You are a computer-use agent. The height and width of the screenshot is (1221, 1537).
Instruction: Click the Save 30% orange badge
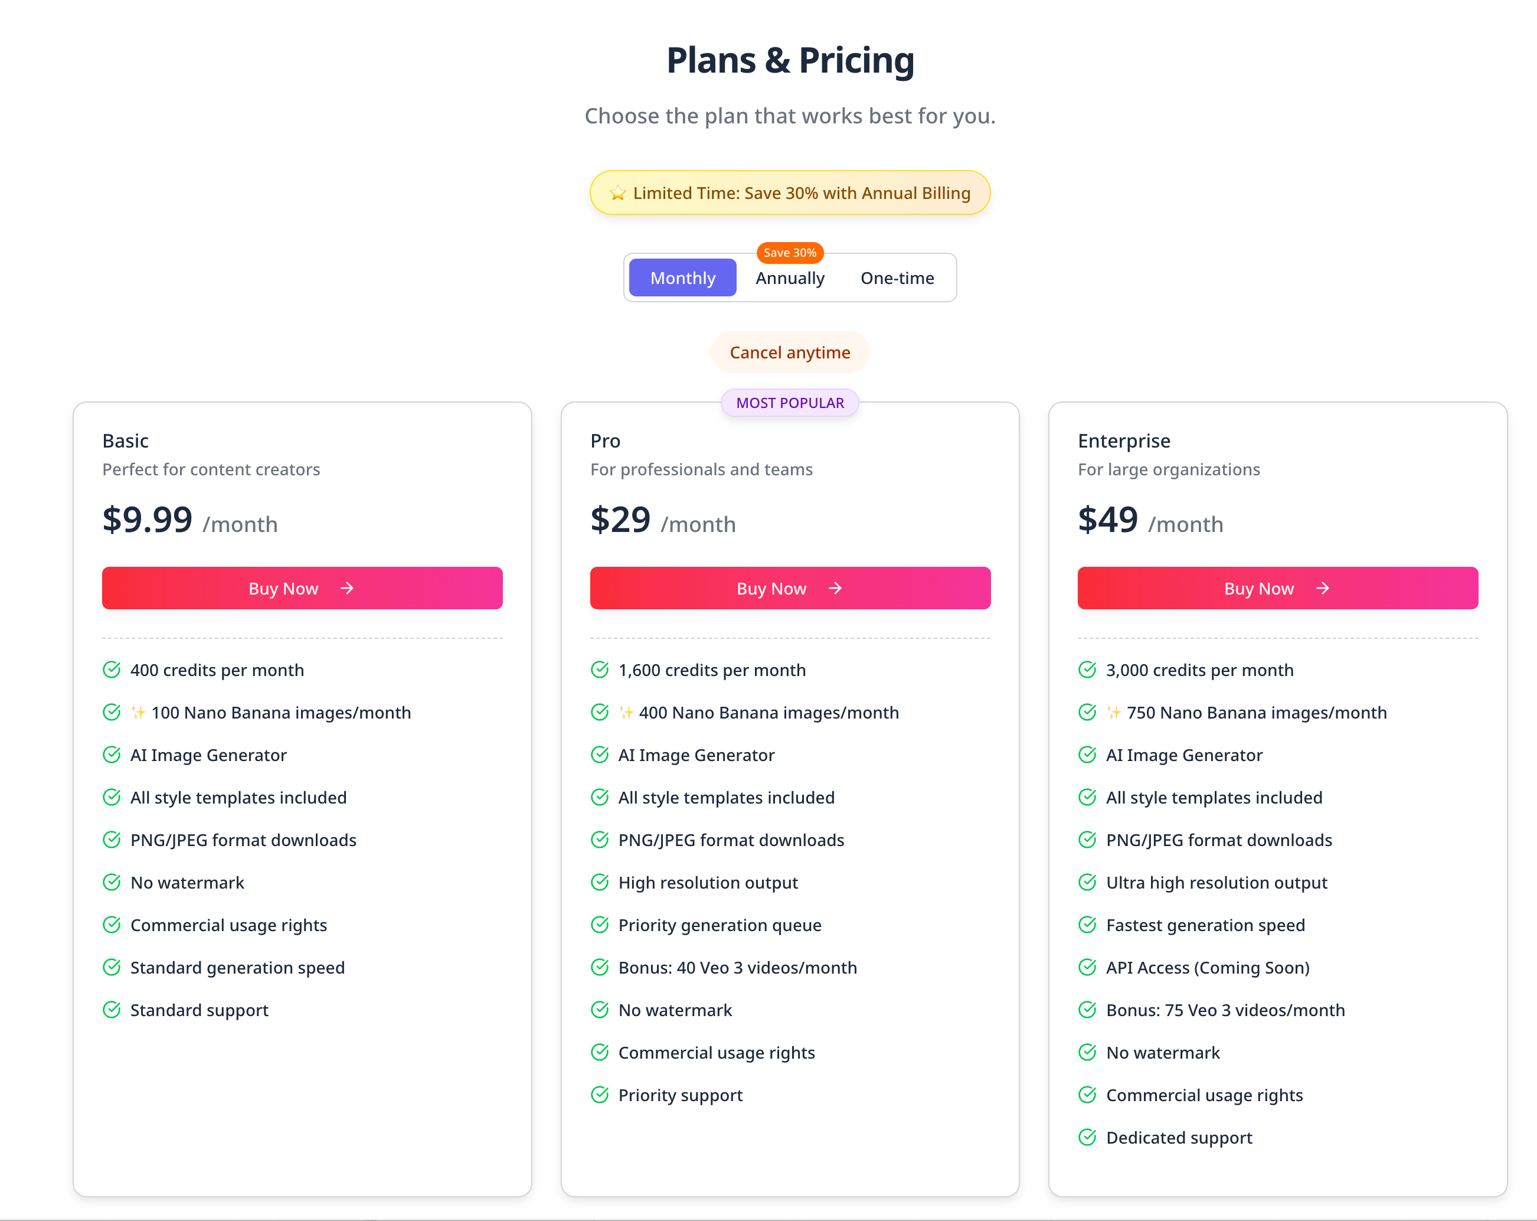[790, 253]
